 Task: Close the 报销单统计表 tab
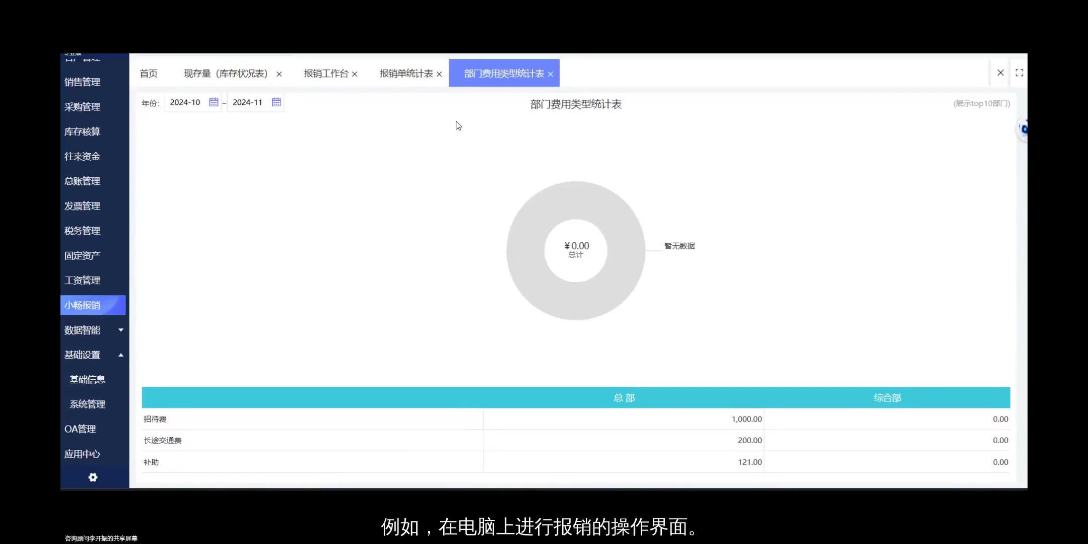pyautogui.click(x=439, y=73)
